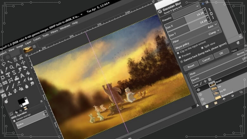Select the Fuzzy Select magic wand tool

pyautogui.click(x=10, y=62)
